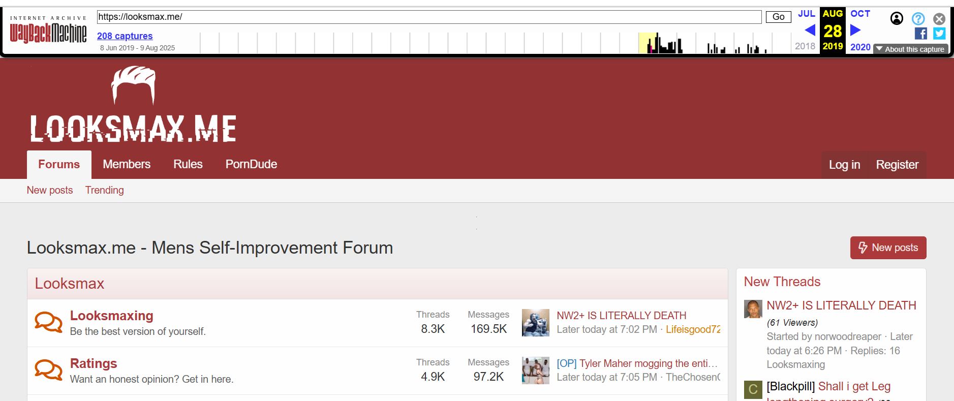Share capture via Twitter icon
The height and width of the screenshot is (401, 954).
(x=939, y=34)
